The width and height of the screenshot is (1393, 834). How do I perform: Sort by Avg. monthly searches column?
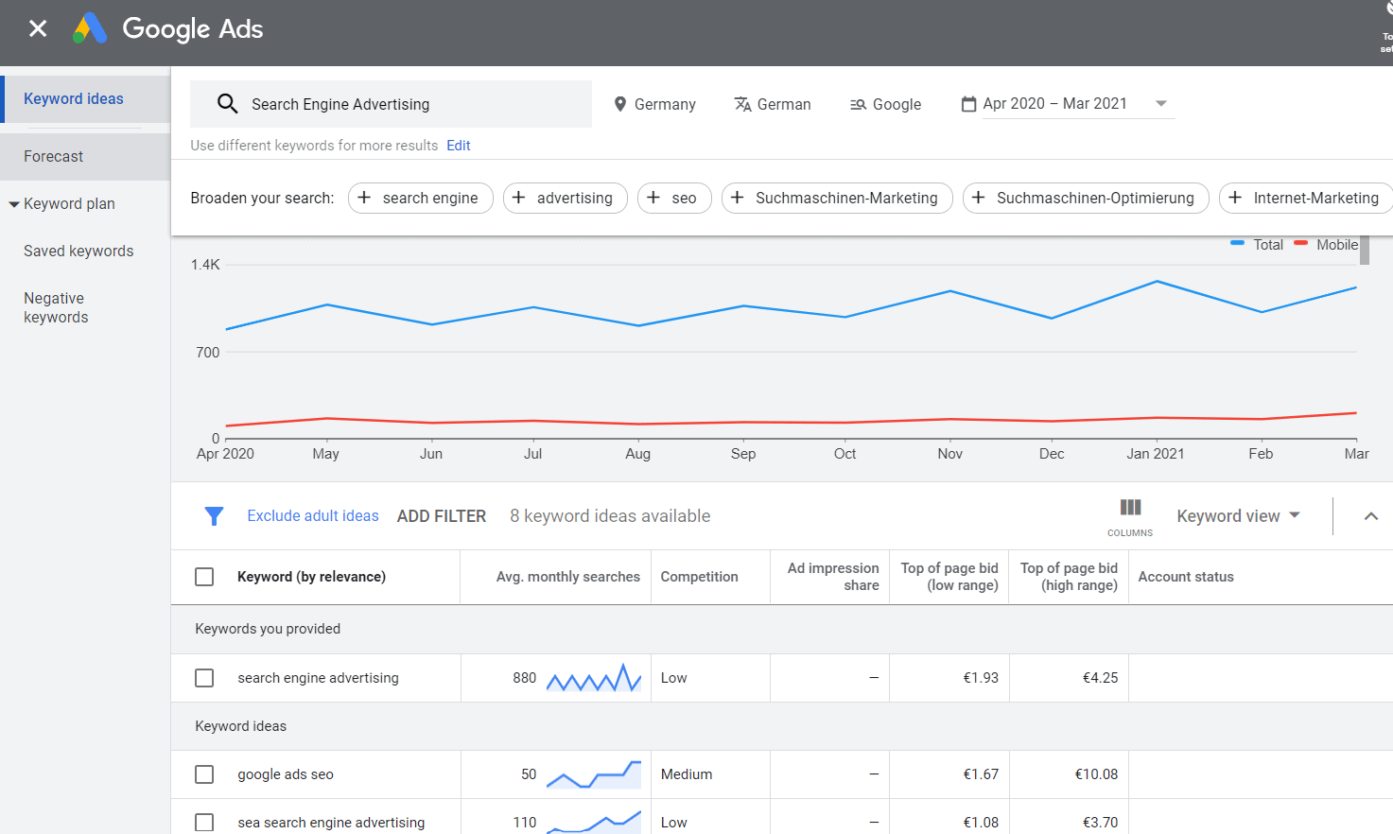click(x=568, y=577)
